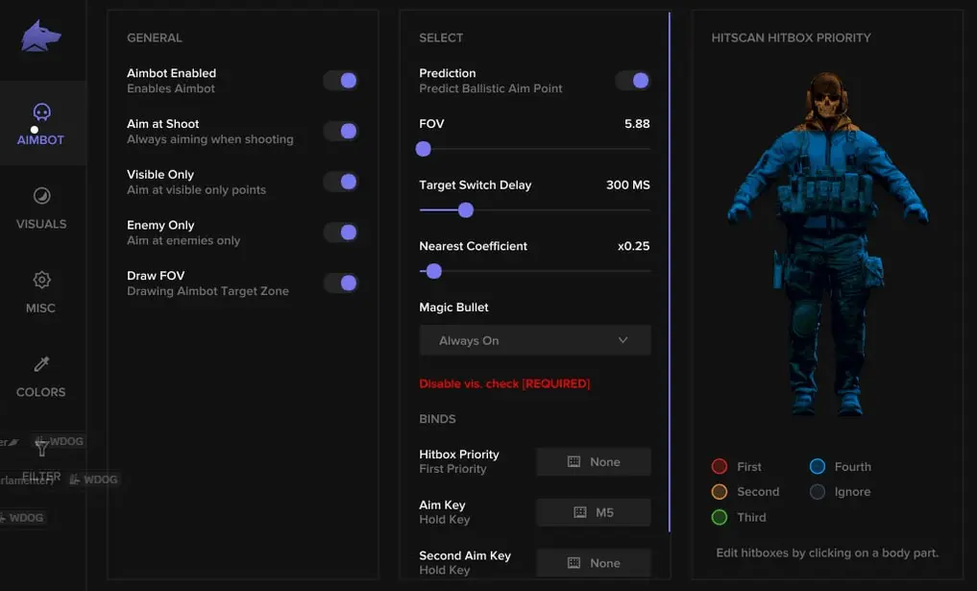Disable the Aim at Shoot switch
Screen dimensions: 977x591
pos(341,131)
